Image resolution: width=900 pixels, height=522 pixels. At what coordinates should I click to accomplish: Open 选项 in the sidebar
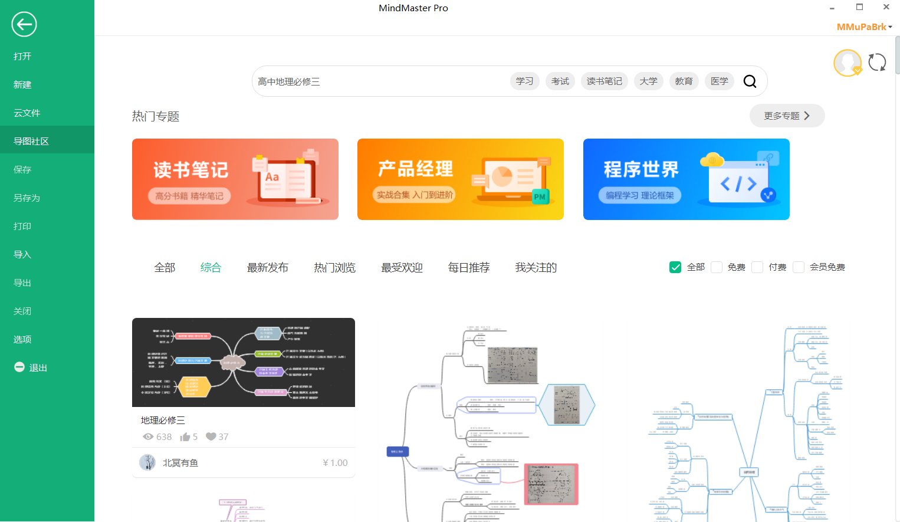pos(47,339)
